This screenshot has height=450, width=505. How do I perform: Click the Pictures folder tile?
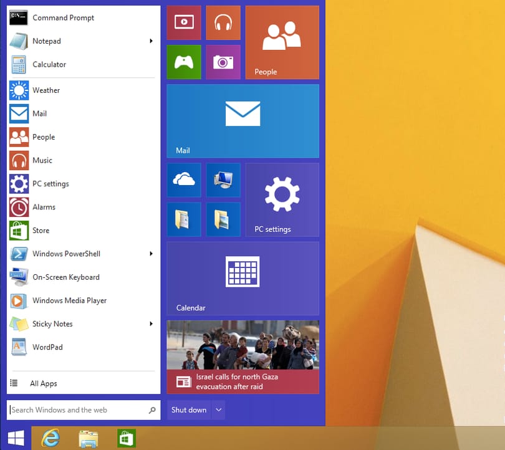point(223,219)
